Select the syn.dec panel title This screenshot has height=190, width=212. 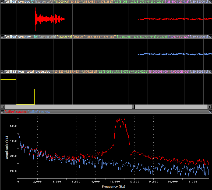pyautogui.click(x=17, y=2)
